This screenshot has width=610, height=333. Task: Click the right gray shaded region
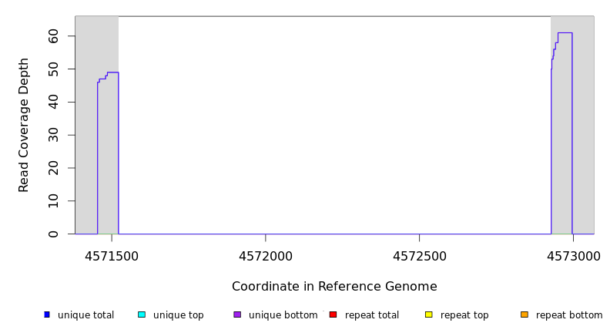[583, 123]
